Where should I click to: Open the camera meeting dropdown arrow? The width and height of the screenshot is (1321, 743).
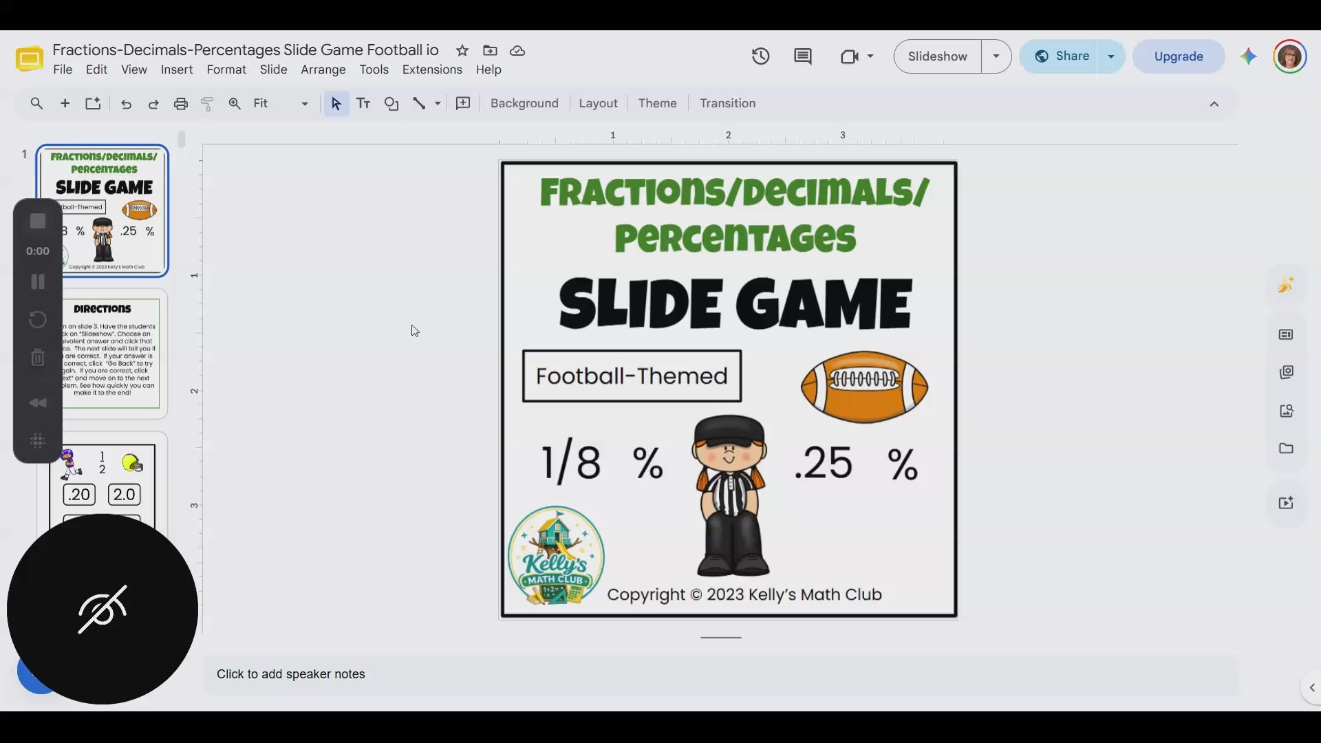pyautogui.click(x=870, y=56)
